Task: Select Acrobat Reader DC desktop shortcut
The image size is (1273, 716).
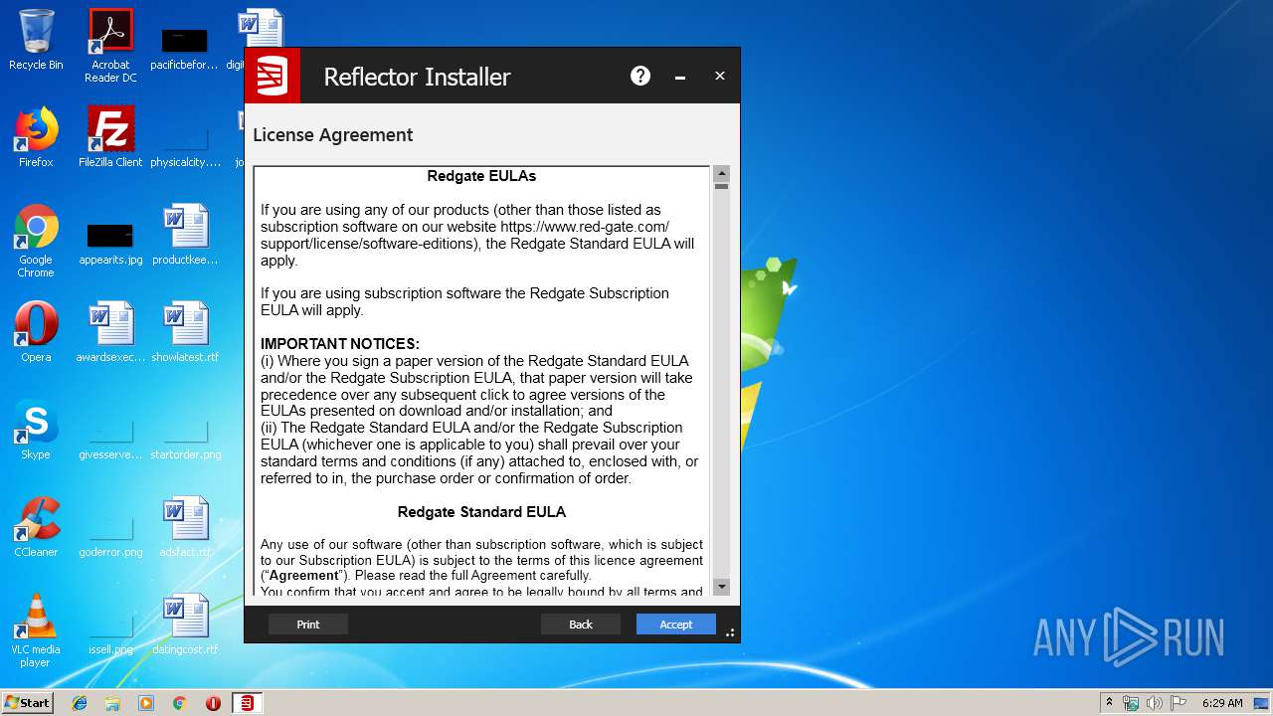Action: coord(110,46)
